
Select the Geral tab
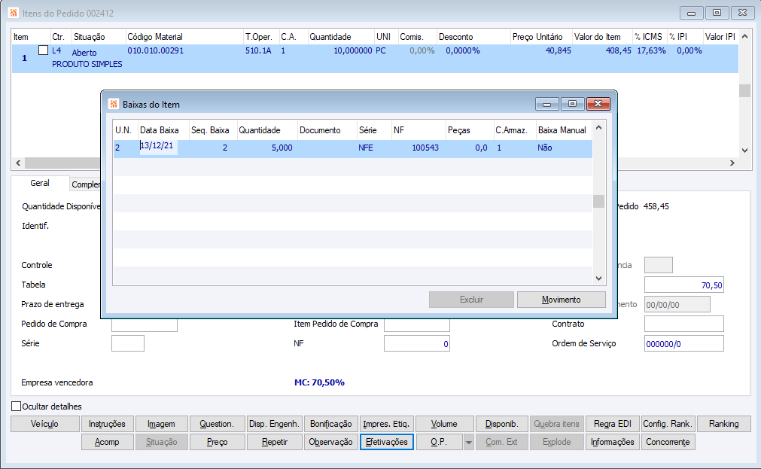[x=40, y=183]
